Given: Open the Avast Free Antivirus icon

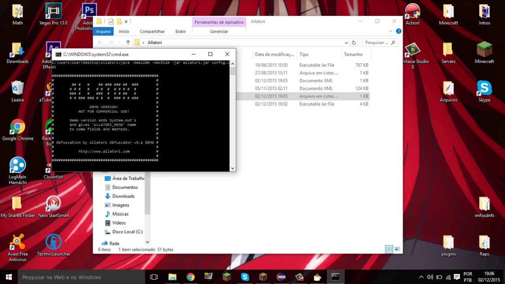Looking at the screenshot, I should click(17, 248).
